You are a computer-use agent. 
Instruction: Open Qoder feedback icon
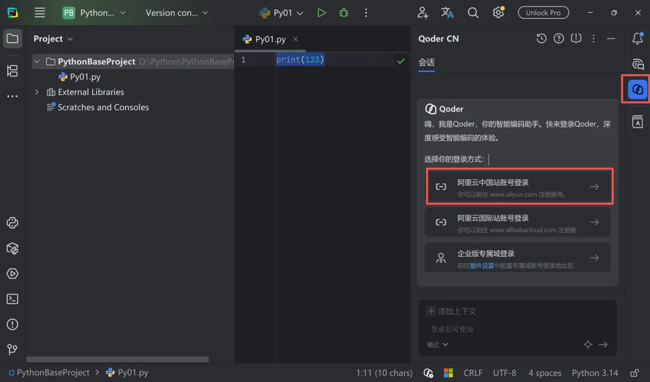coord(576,39)
